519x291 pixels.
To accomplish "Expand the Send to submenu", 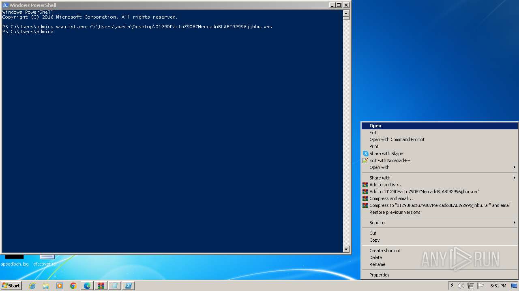I will 440,223.
